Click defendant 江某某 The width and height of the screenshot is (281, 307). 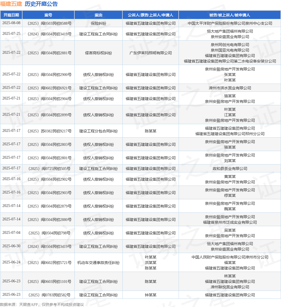coord(230,115)
